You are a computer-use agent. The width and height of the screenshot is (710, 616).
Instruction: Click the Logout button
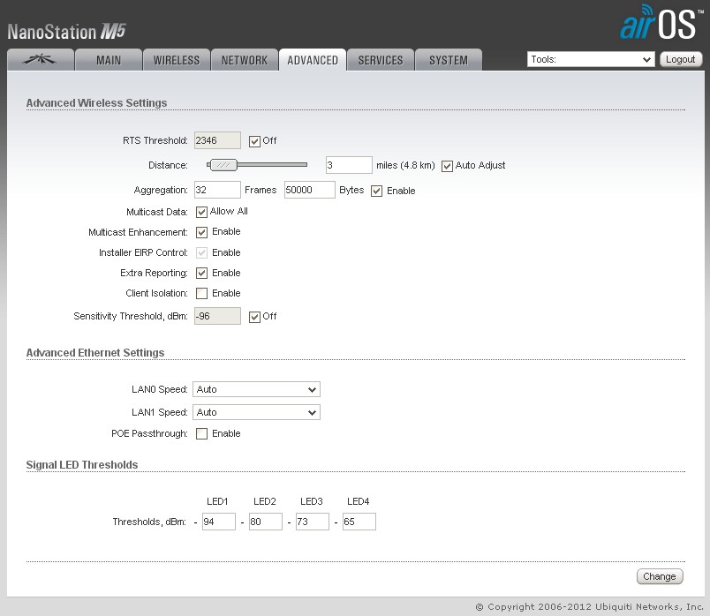pyautogui.click(x=681, y=59)
